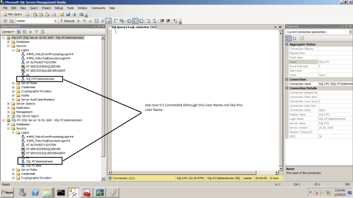Click the Windows Start button

[7, 193]
